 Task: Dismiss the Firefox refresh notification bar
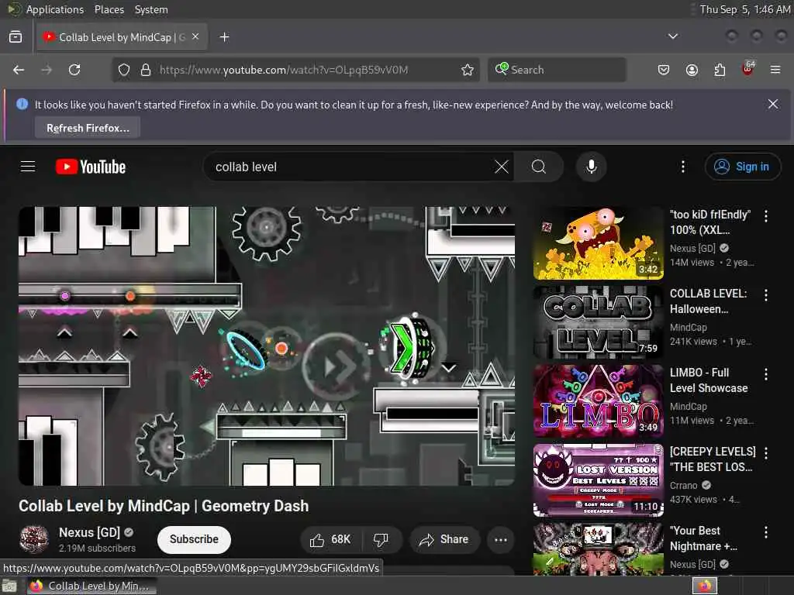coord(773,104)
